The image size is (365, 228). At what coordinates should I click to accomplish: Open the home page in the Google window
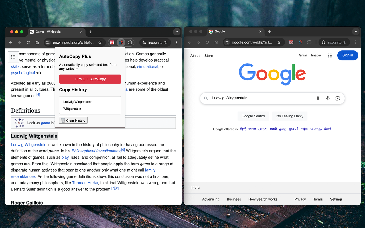pos(216,42)
